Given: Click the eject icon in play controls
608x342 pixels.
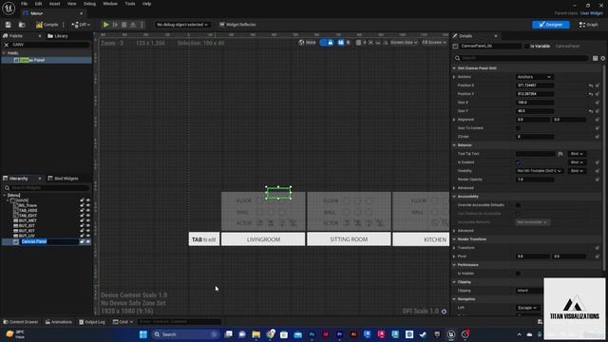Looking at the screenshot, I should 133,25.
